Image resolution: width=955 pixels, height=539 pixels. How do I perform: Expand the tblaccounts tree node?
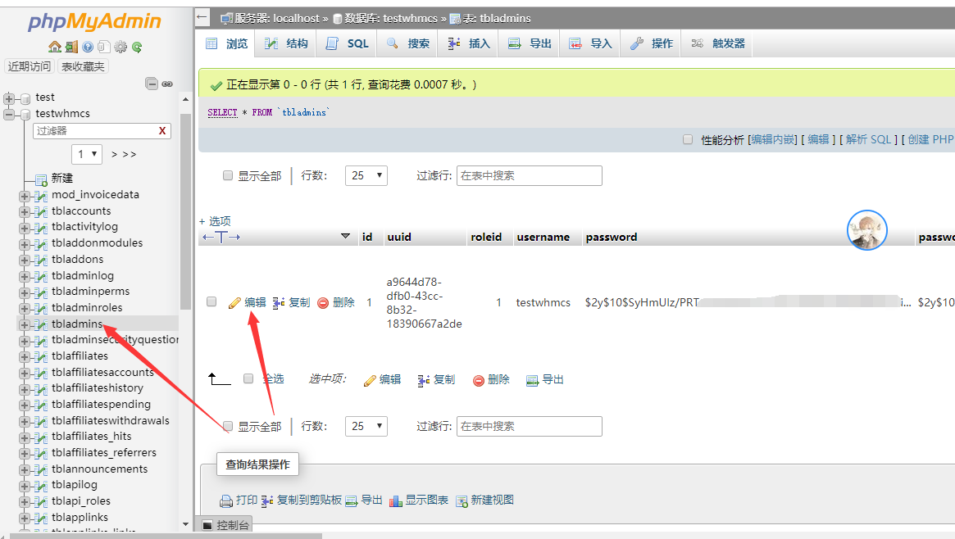click(25, 211)
